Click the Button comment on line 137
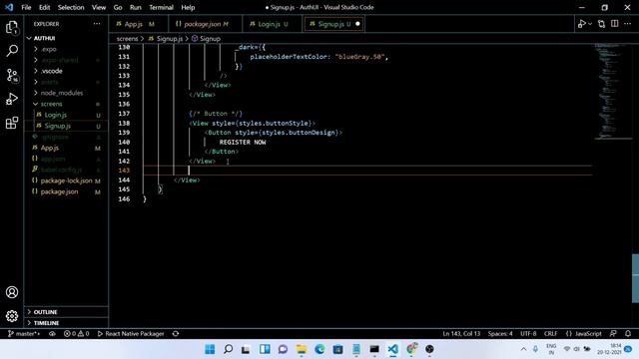 [x=216, y=114]
